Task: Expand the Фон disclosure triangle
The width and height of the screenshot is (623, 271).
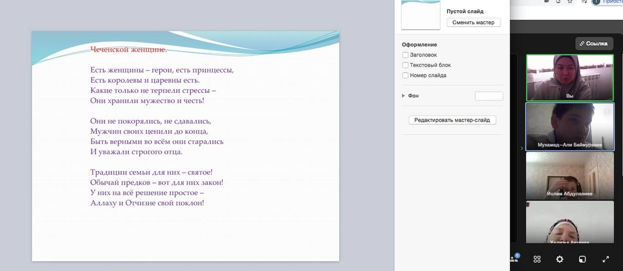Action: coord(403,96)
